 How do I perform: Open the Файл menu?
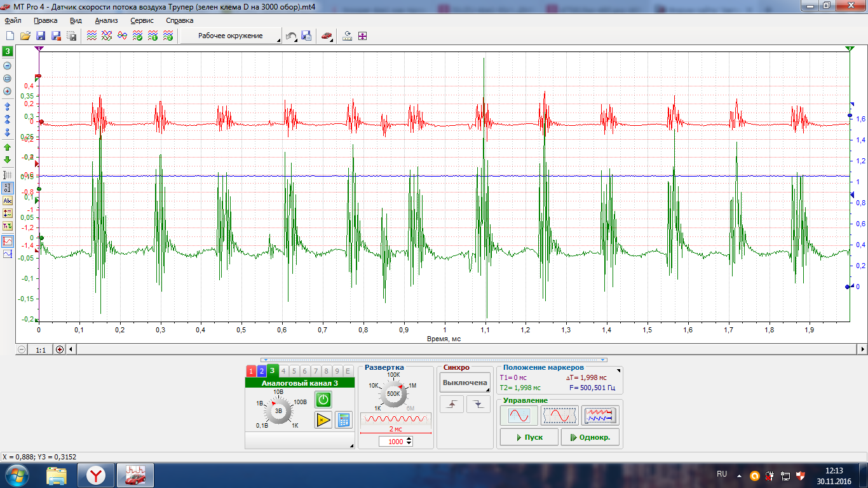[x=13, y=20]
